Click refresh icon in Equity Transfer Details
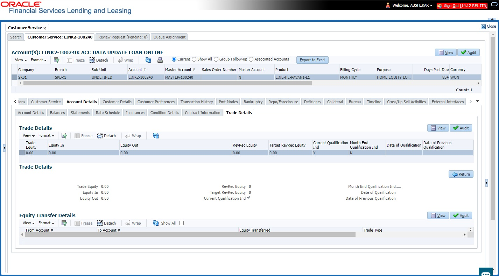Image resolution: width=499 pixels, height=276 pixels. coord(156,223)
